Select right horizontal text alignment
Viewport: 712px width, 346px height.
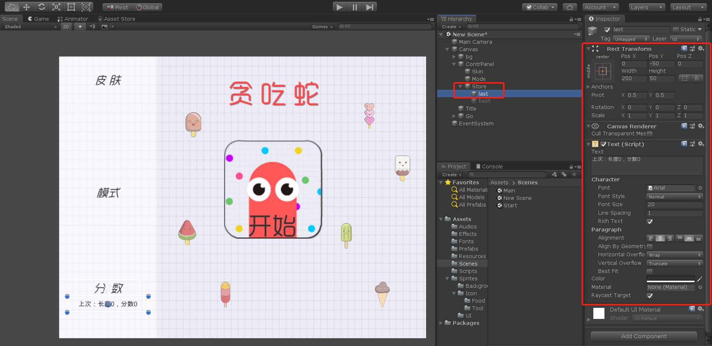click(x=669, y=238)
